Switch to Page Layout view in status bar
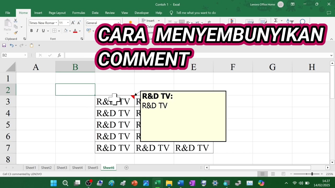Screen dimensions: 335x188 (273, 174)
